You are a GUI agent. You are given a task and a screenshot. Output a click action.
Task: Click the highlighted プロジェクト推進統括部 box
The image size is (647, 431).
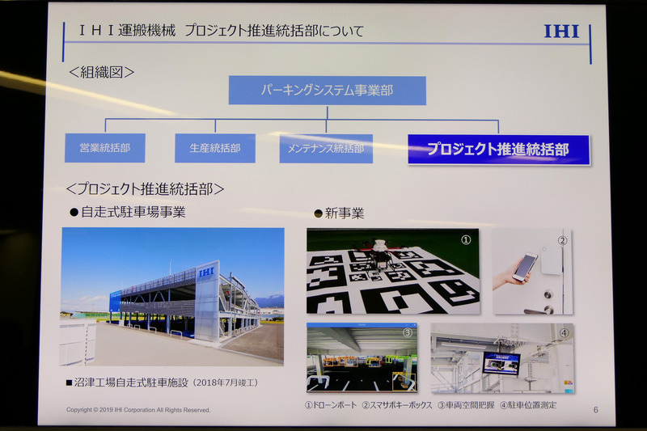498,150
